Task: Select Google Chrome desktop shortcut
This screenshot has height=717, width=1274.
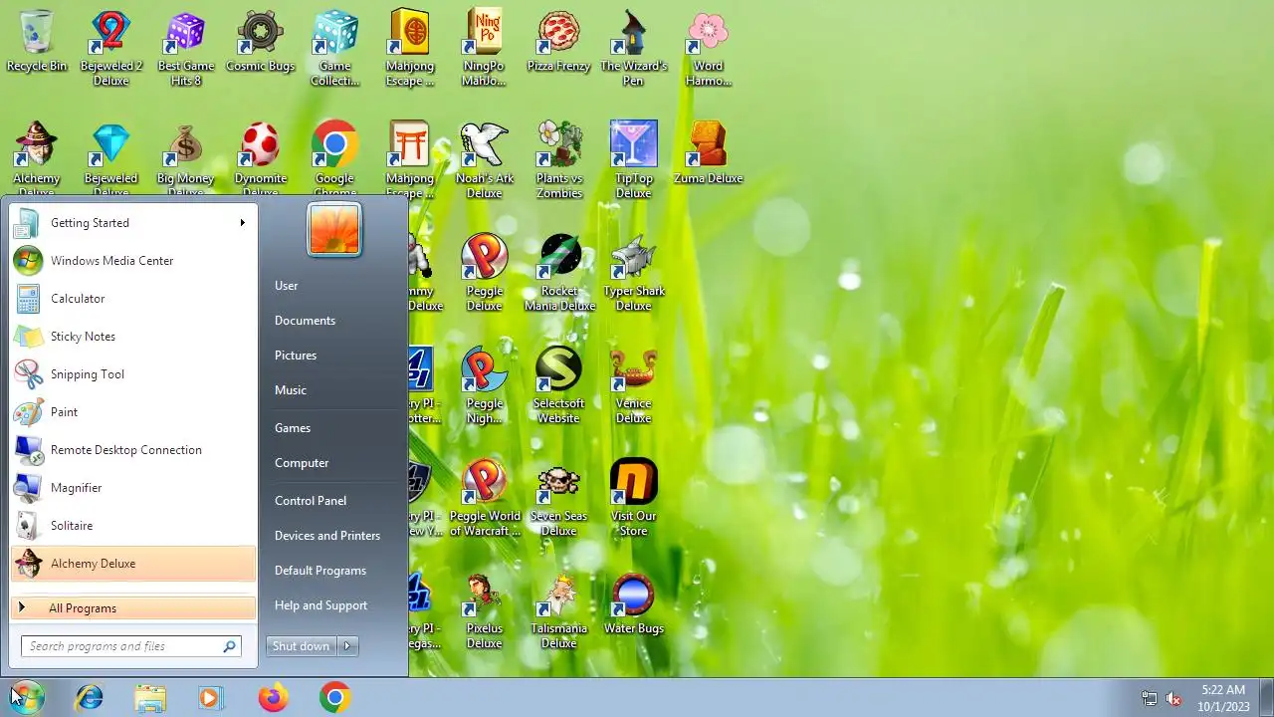Action: (335, 159)
